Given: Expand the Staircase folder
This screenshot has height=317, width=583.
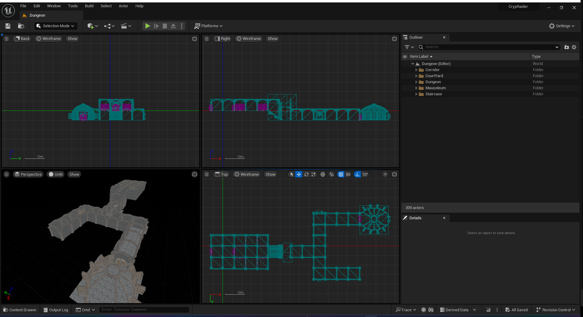Looking at the screenshot, I should click(x=416, y=94).
